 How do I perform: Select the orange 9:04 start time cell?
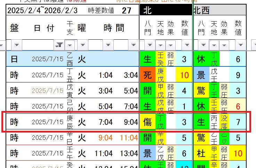pyautogui.click(x=105, y=138)
